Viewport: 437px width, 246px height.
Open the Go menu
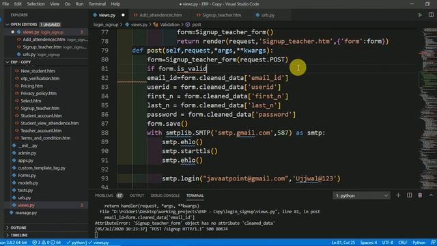pyautogui.click(x=68, y=4)
